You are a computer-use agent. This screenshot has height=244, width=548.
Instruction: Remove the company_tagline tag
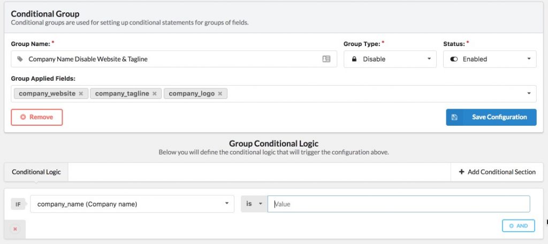click(x=155, y=94)
